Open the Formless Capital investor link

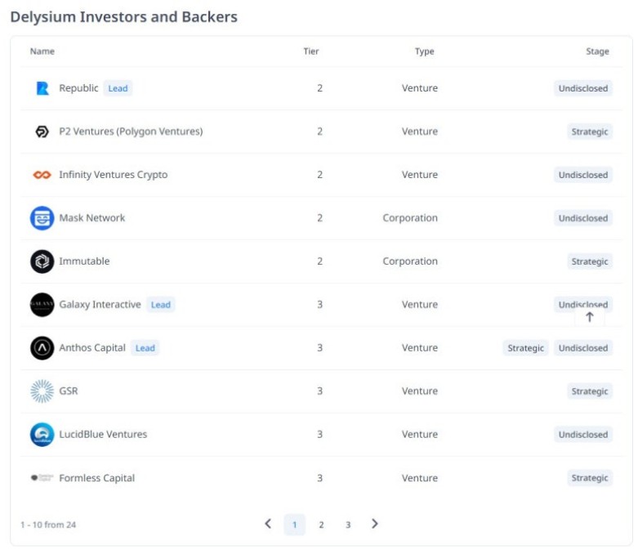pos(96,478)
